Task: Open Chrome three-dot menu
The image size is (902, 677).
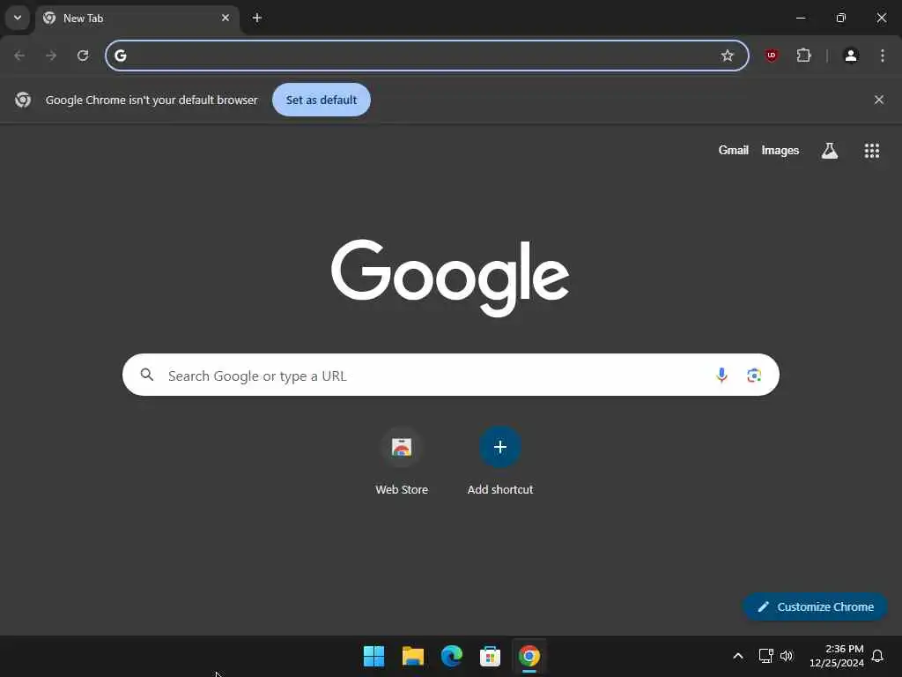Action: click(x=883, y=56)
